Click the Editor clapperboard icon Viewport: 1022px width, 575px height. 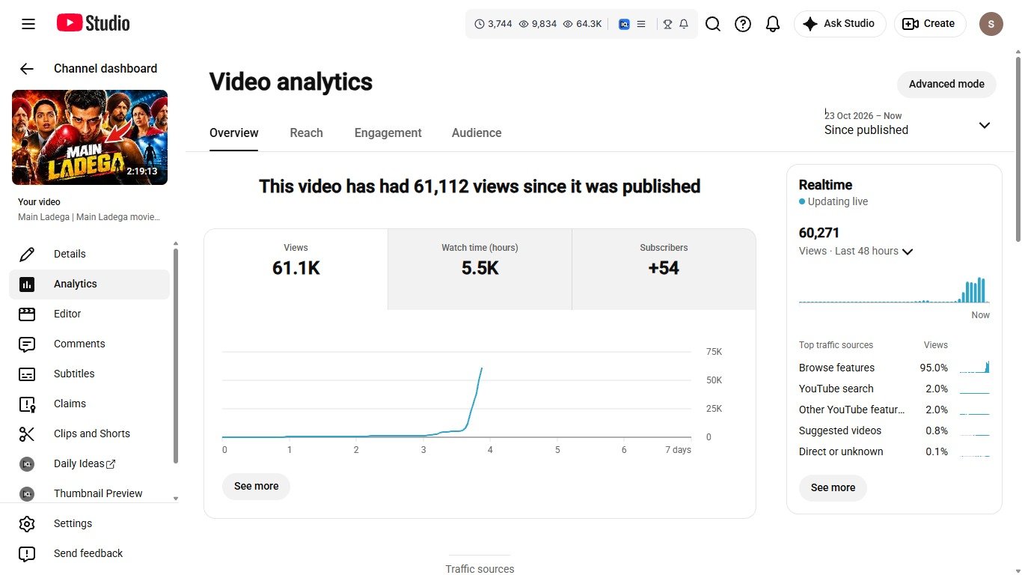point(27,314)
